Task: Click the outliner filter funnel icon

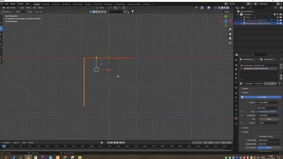Action: pos(275,8)
